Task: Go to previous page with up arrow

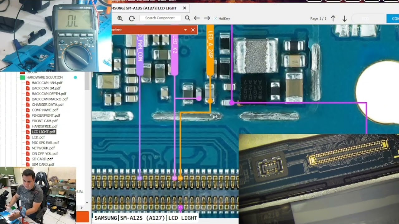Action: point(333,18)
